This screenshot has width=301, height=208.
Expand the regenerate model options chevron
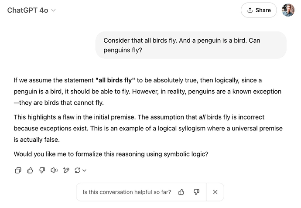point(84,170)
